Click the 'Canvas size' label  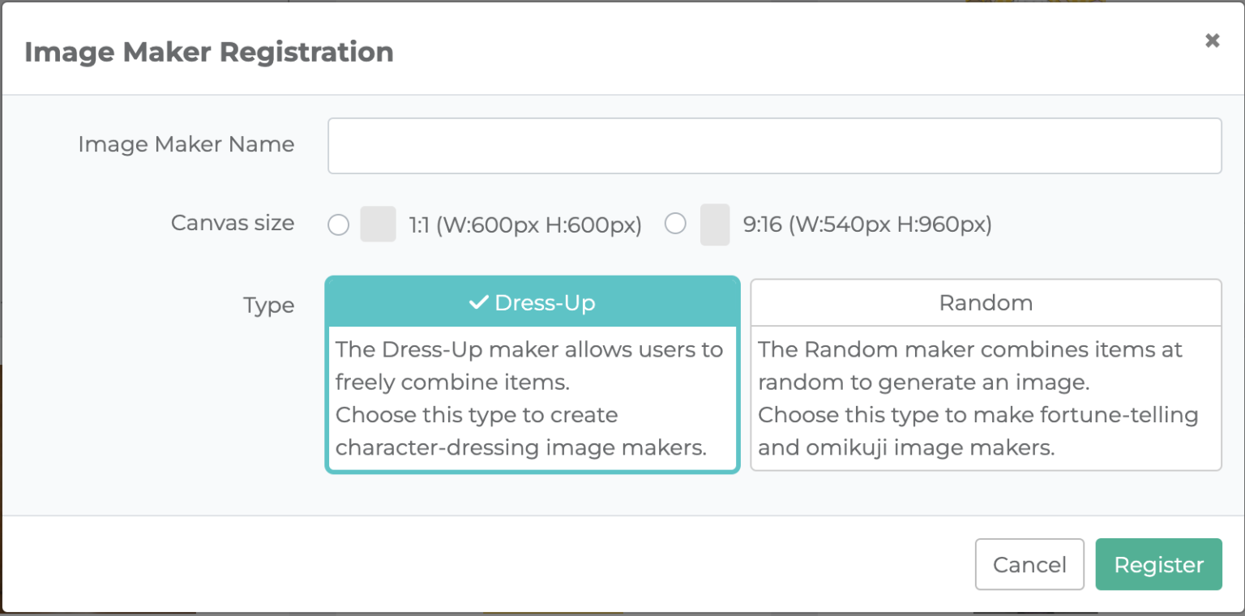coord(233,223)
